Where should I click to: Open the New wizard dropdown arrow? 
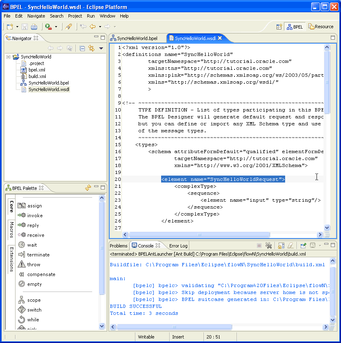pos(17,27)
